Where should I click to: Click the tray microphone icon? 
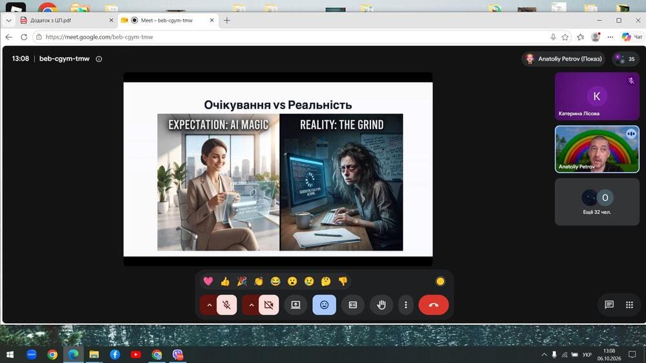pyautogui.click(x=555, y=355)
